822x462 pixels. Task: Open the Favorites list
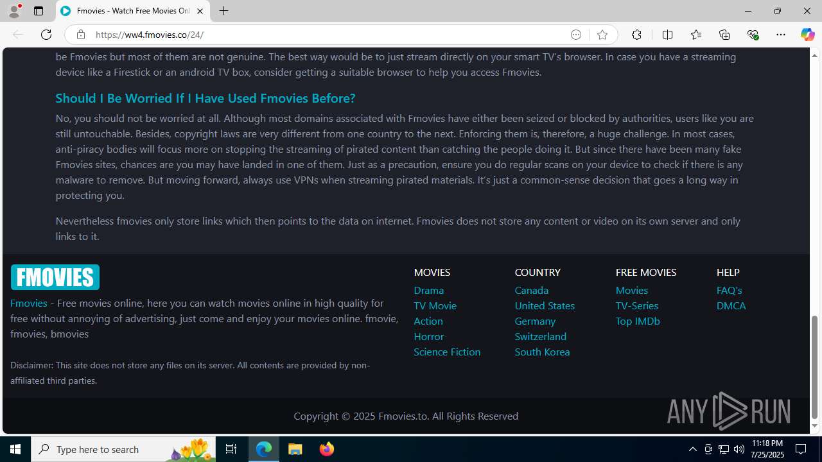pos(695,35)
